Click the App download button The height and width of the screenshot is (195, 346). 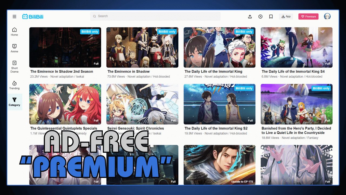pyautogui.click(x=286, y=16)
